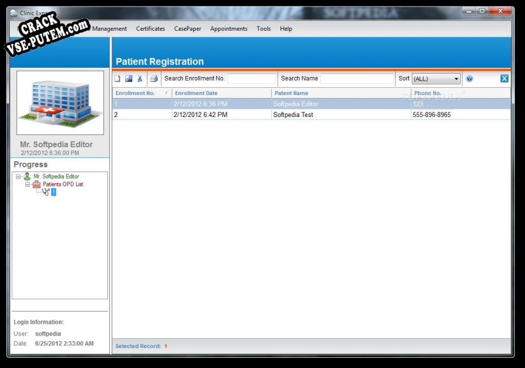Screen dimensions: 525x368
Task: Click the scissors delete icon
Action: tap(140, 79)
